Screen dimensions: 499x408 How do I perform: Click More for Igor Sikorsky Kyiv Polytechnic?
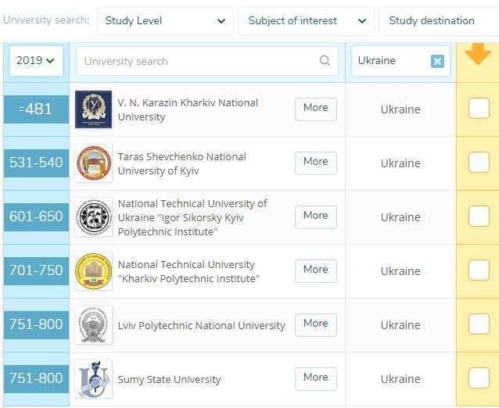[316, 217]
